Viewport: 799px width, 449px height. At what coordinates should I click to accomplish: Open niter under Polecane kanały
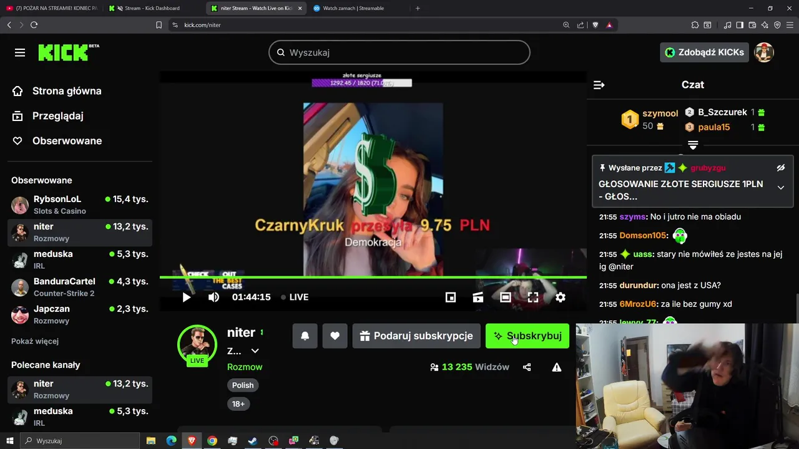[80, 389]
